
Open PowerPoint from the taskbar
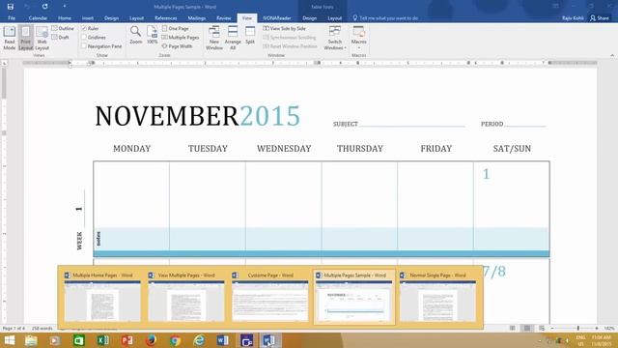pos(126,340)
